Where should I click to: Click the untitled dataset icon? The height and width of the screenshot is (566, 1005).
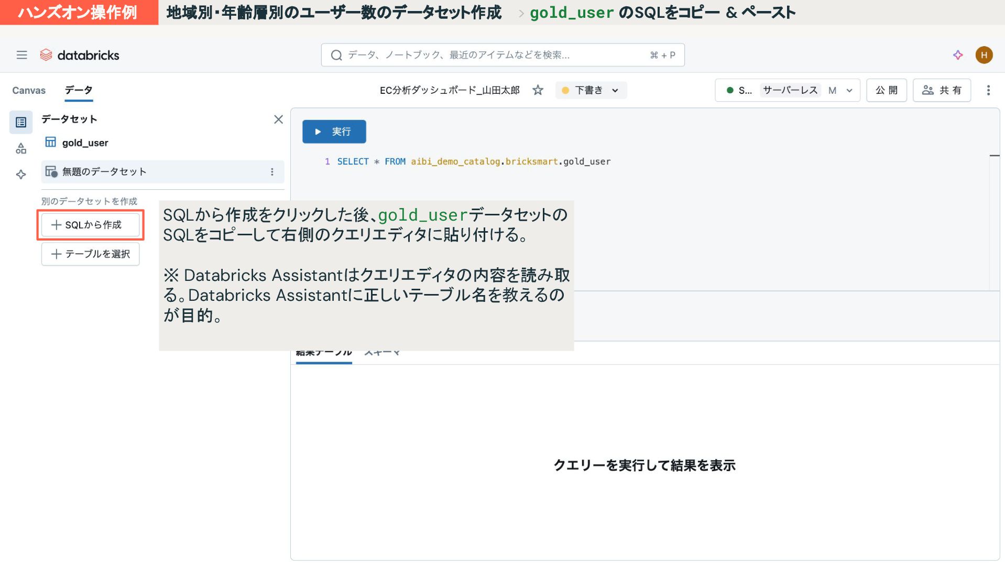click(51, 171)
